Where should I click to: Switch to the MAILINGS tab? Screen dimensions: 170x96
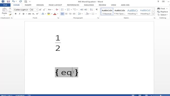[x=89, y=5]
